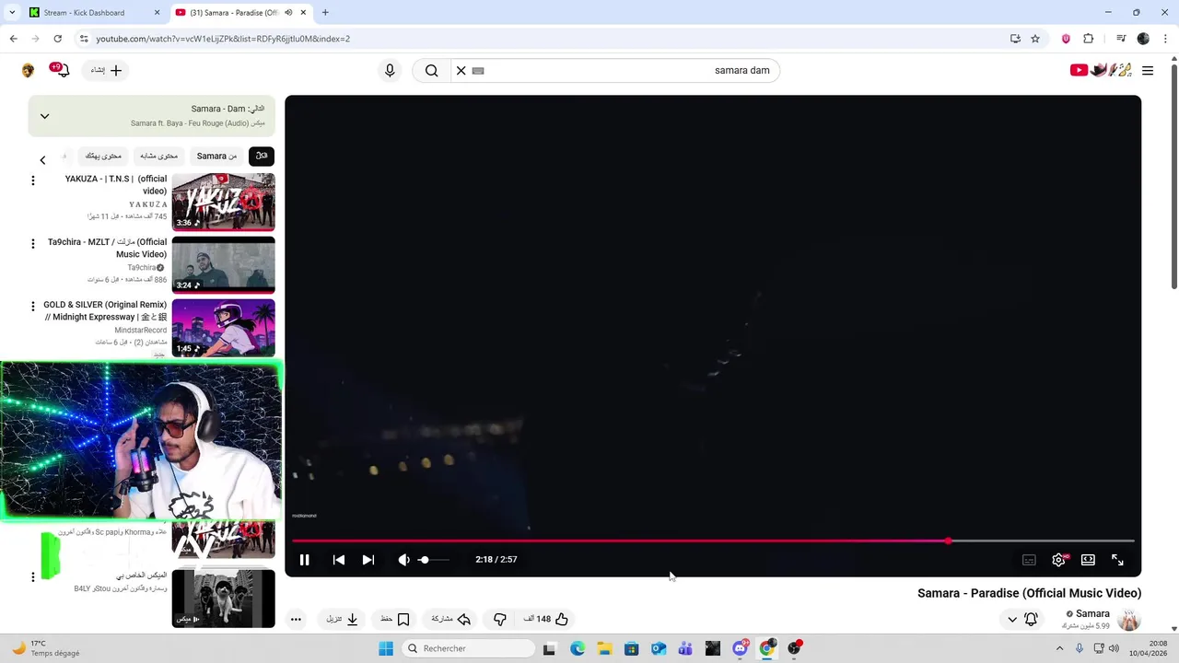This screenshot has height=663, width=1179.
Task: Open options menu for YAKUZA T.N.S video
Action: [33, 180]
